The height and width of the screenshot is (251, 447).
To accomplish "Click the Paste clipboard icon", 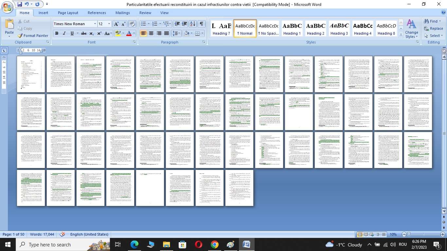I will pos(9,24).
